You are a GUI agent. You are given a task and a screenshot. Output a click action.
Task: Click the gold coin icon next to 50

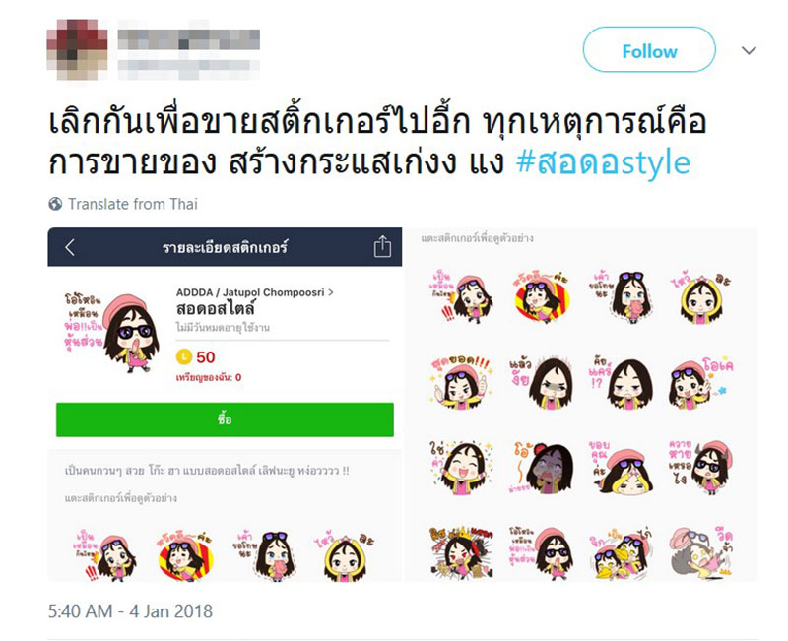(184, 357)
